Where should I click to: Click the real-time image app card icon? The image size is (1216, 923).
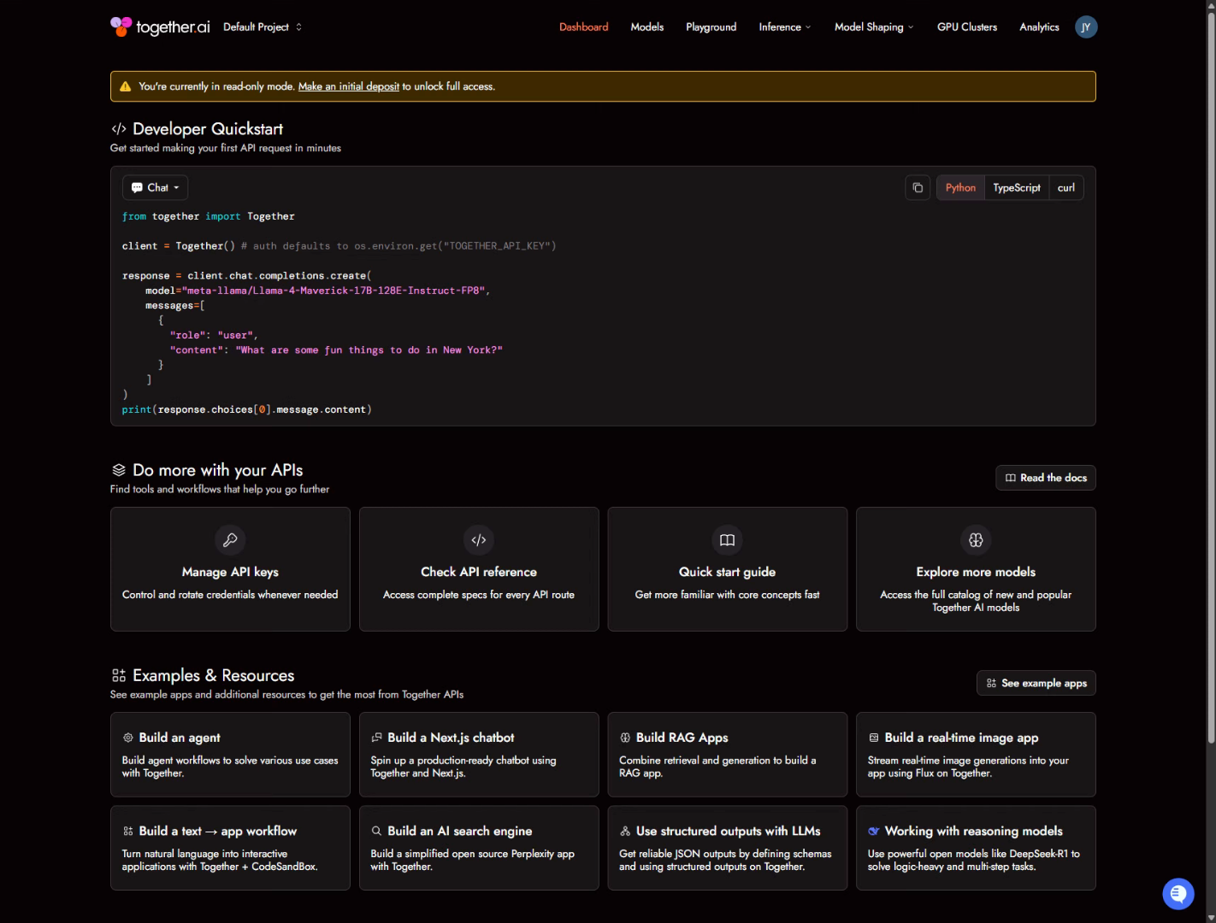click(x=874, y=738)
